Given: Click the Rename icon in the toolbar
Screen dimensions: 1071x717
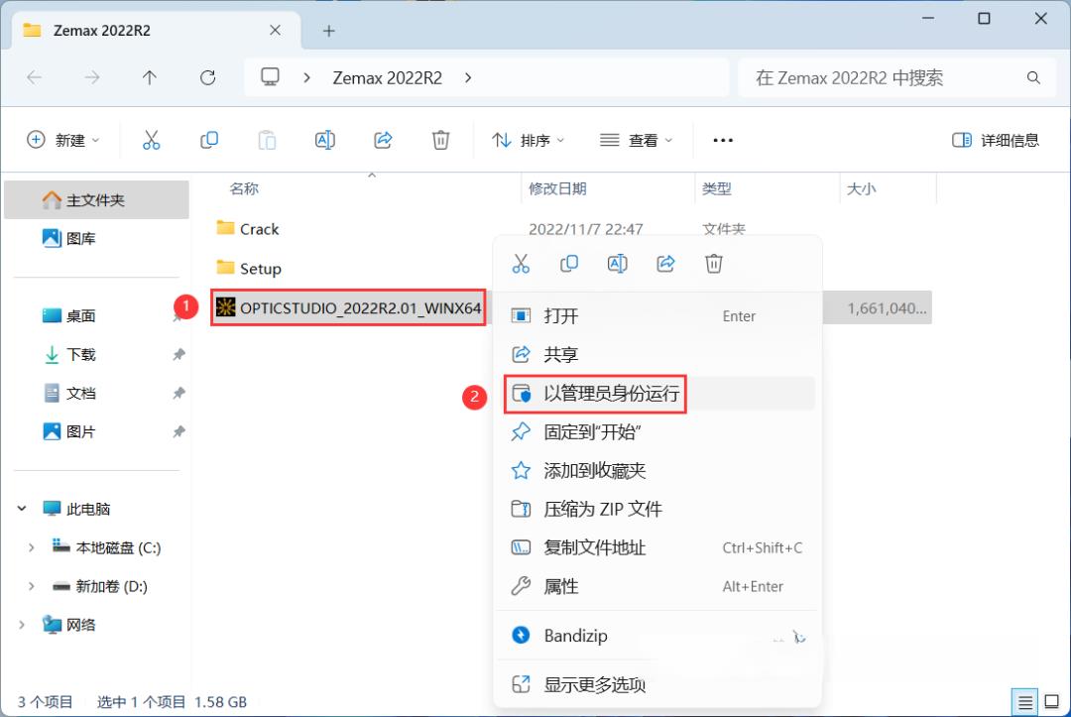Looking at the screenshot, I should [x=324, y=140].
